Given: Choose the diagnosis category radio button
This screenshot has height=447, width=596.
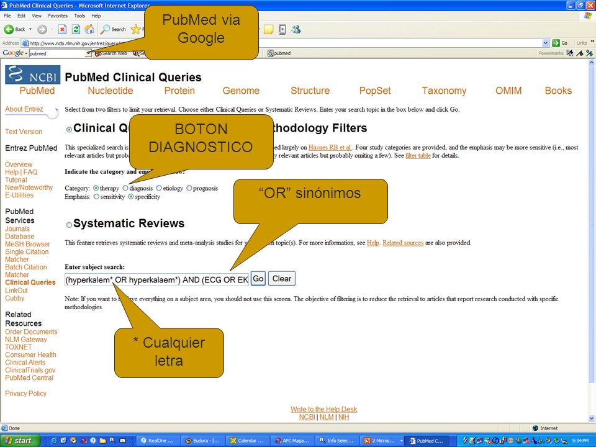Looking at the screenshot, I should pyautogui.click(x=125, y=188).
